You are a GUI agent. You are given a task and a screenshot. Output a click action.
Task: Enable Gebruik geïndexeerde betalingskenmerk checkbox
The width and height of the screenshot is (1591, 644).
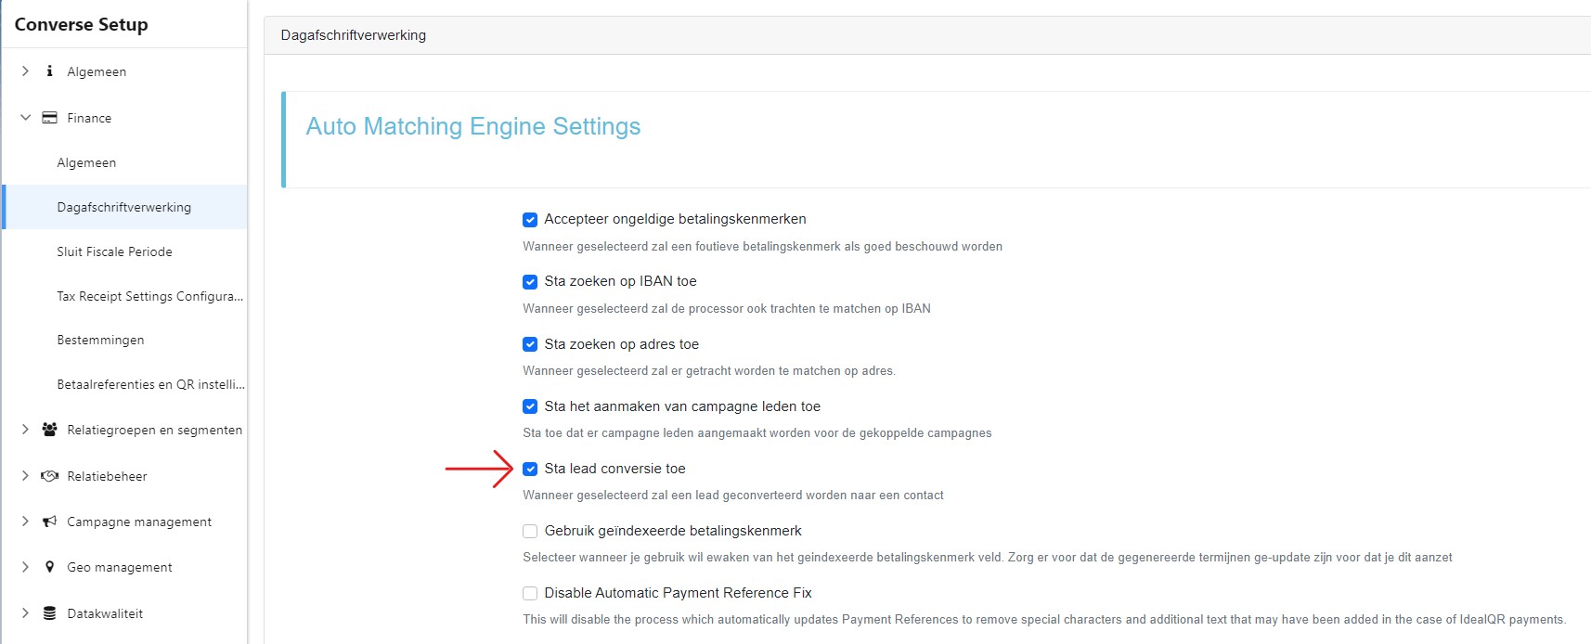coord(530,532)
